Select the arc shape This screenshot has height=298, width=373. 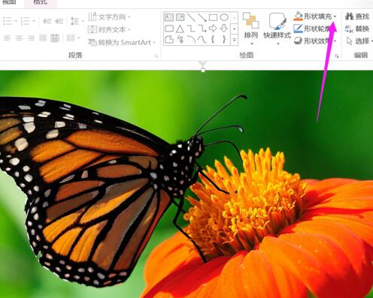191,39
